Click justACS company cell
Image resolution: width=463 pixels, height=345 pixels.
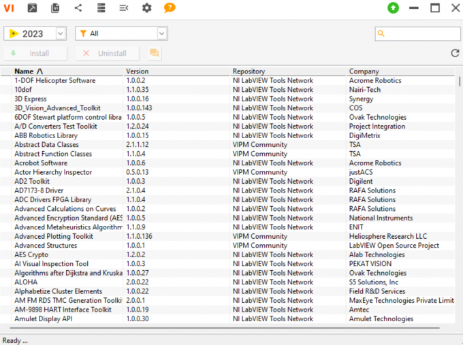point(361,172)
